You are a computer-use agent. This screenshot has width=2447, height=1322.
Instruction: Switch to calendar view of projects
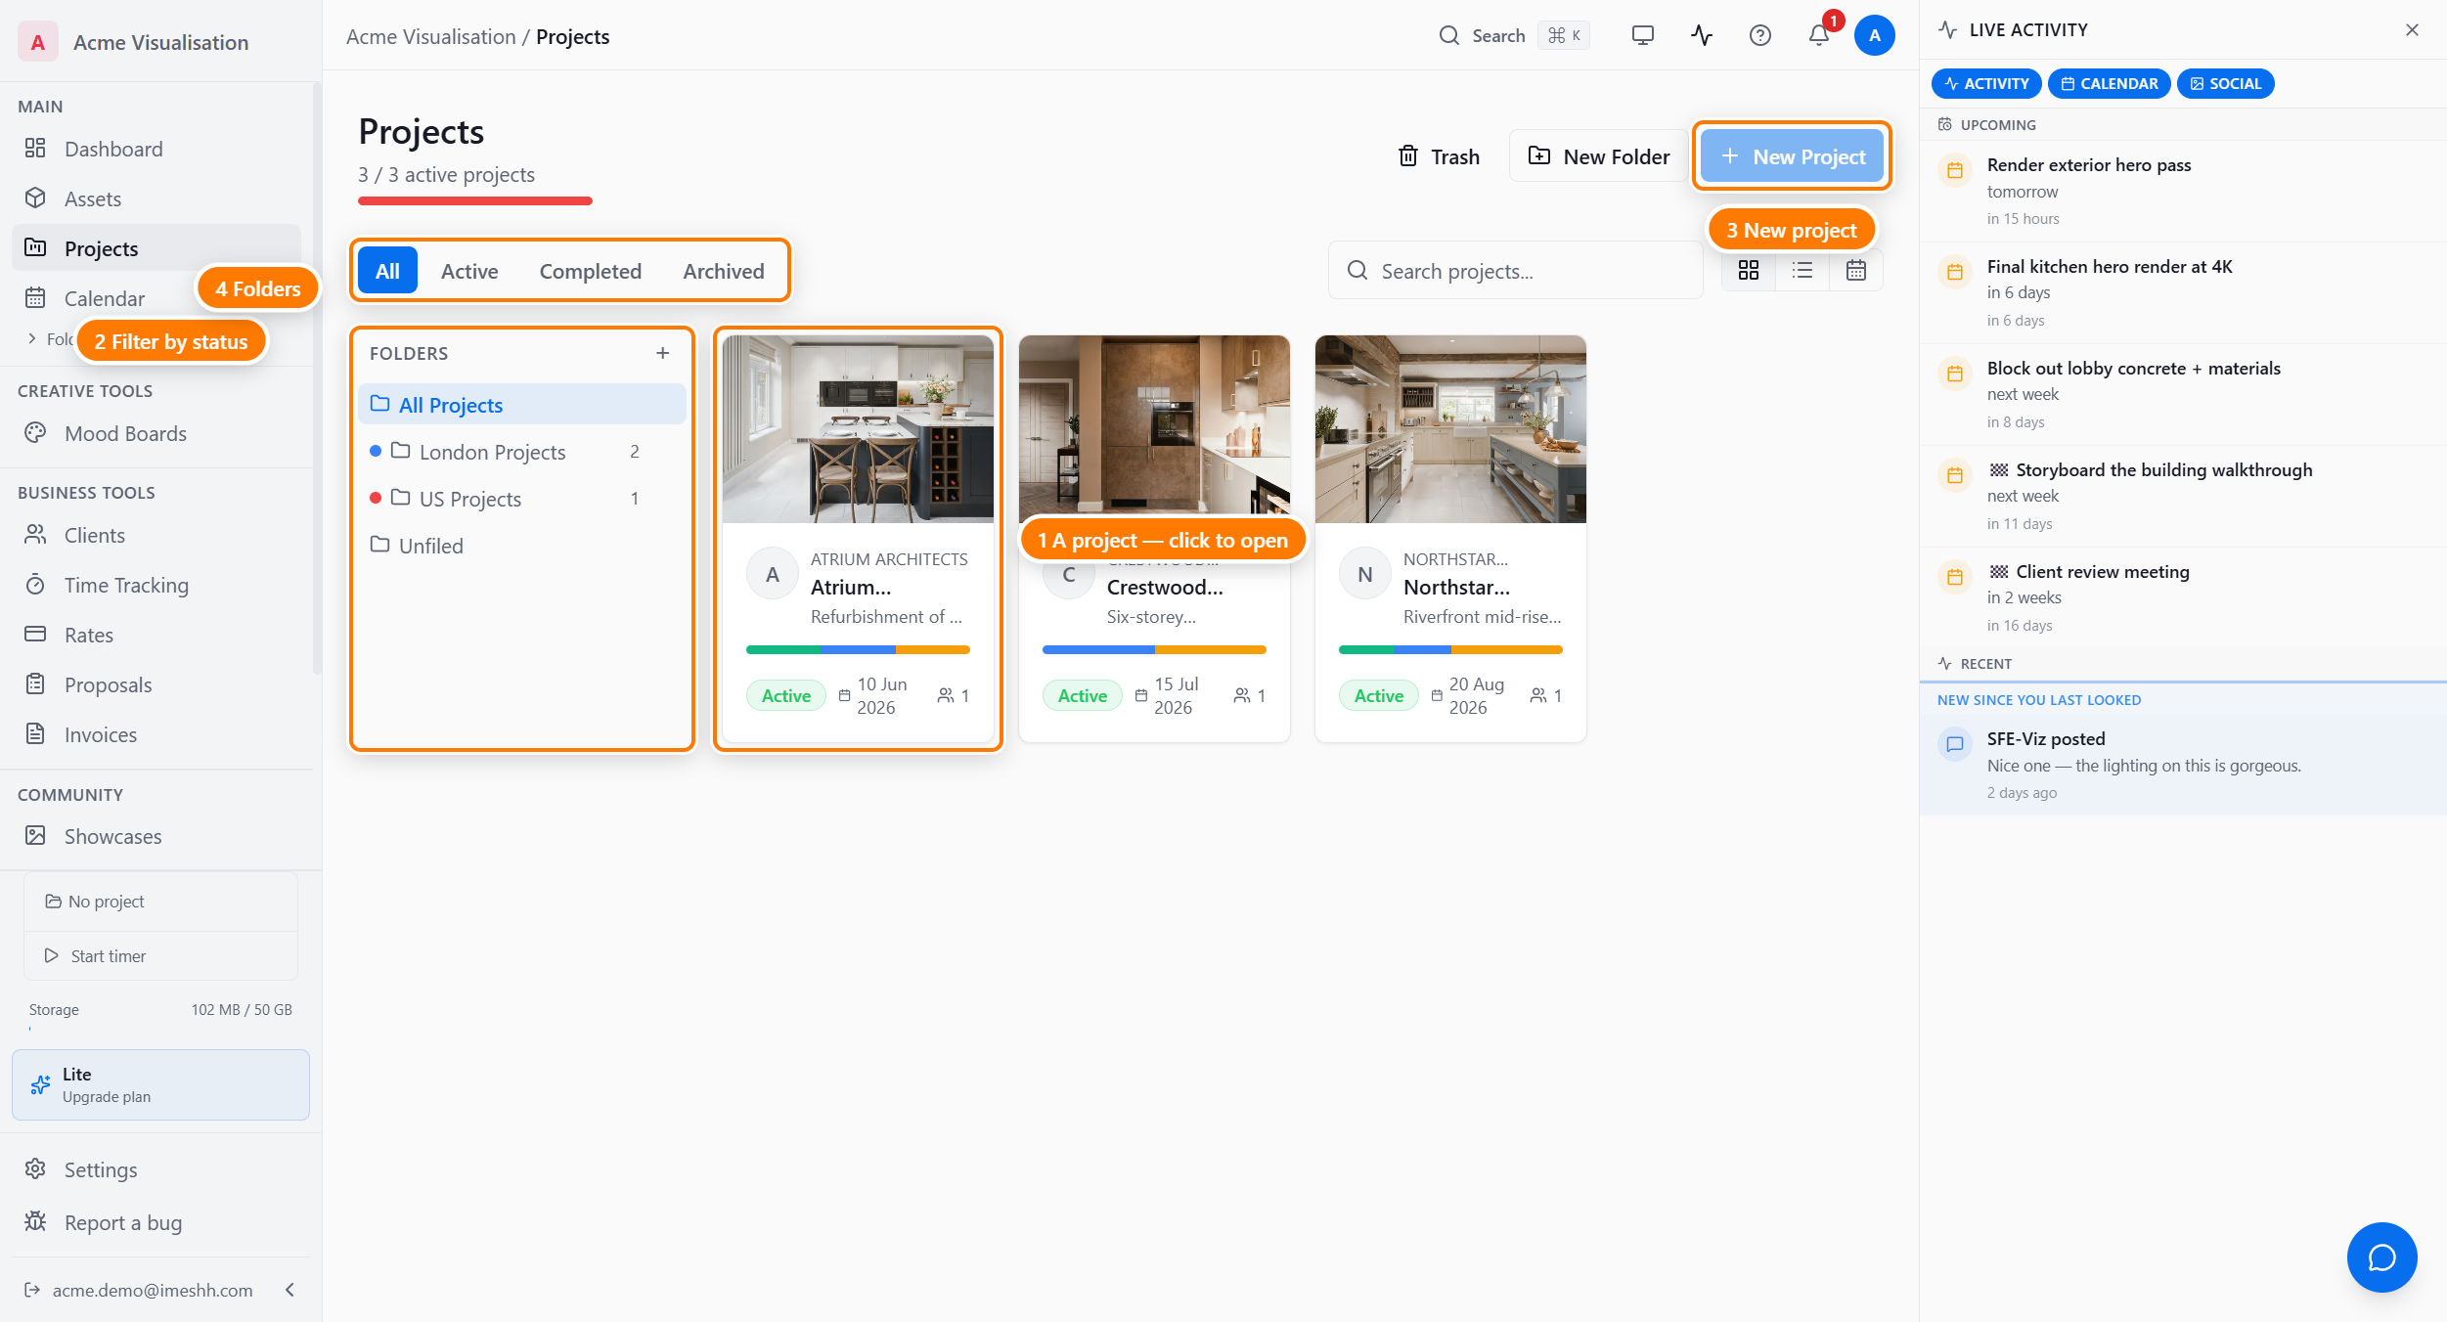coord(1855,271)
